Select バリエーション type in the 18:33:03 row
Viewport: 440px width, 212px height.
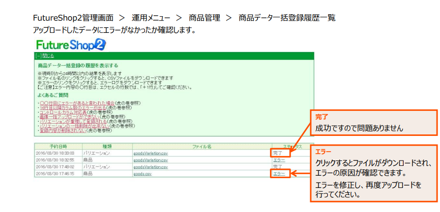pyautogui.click(x=96, y=153)
